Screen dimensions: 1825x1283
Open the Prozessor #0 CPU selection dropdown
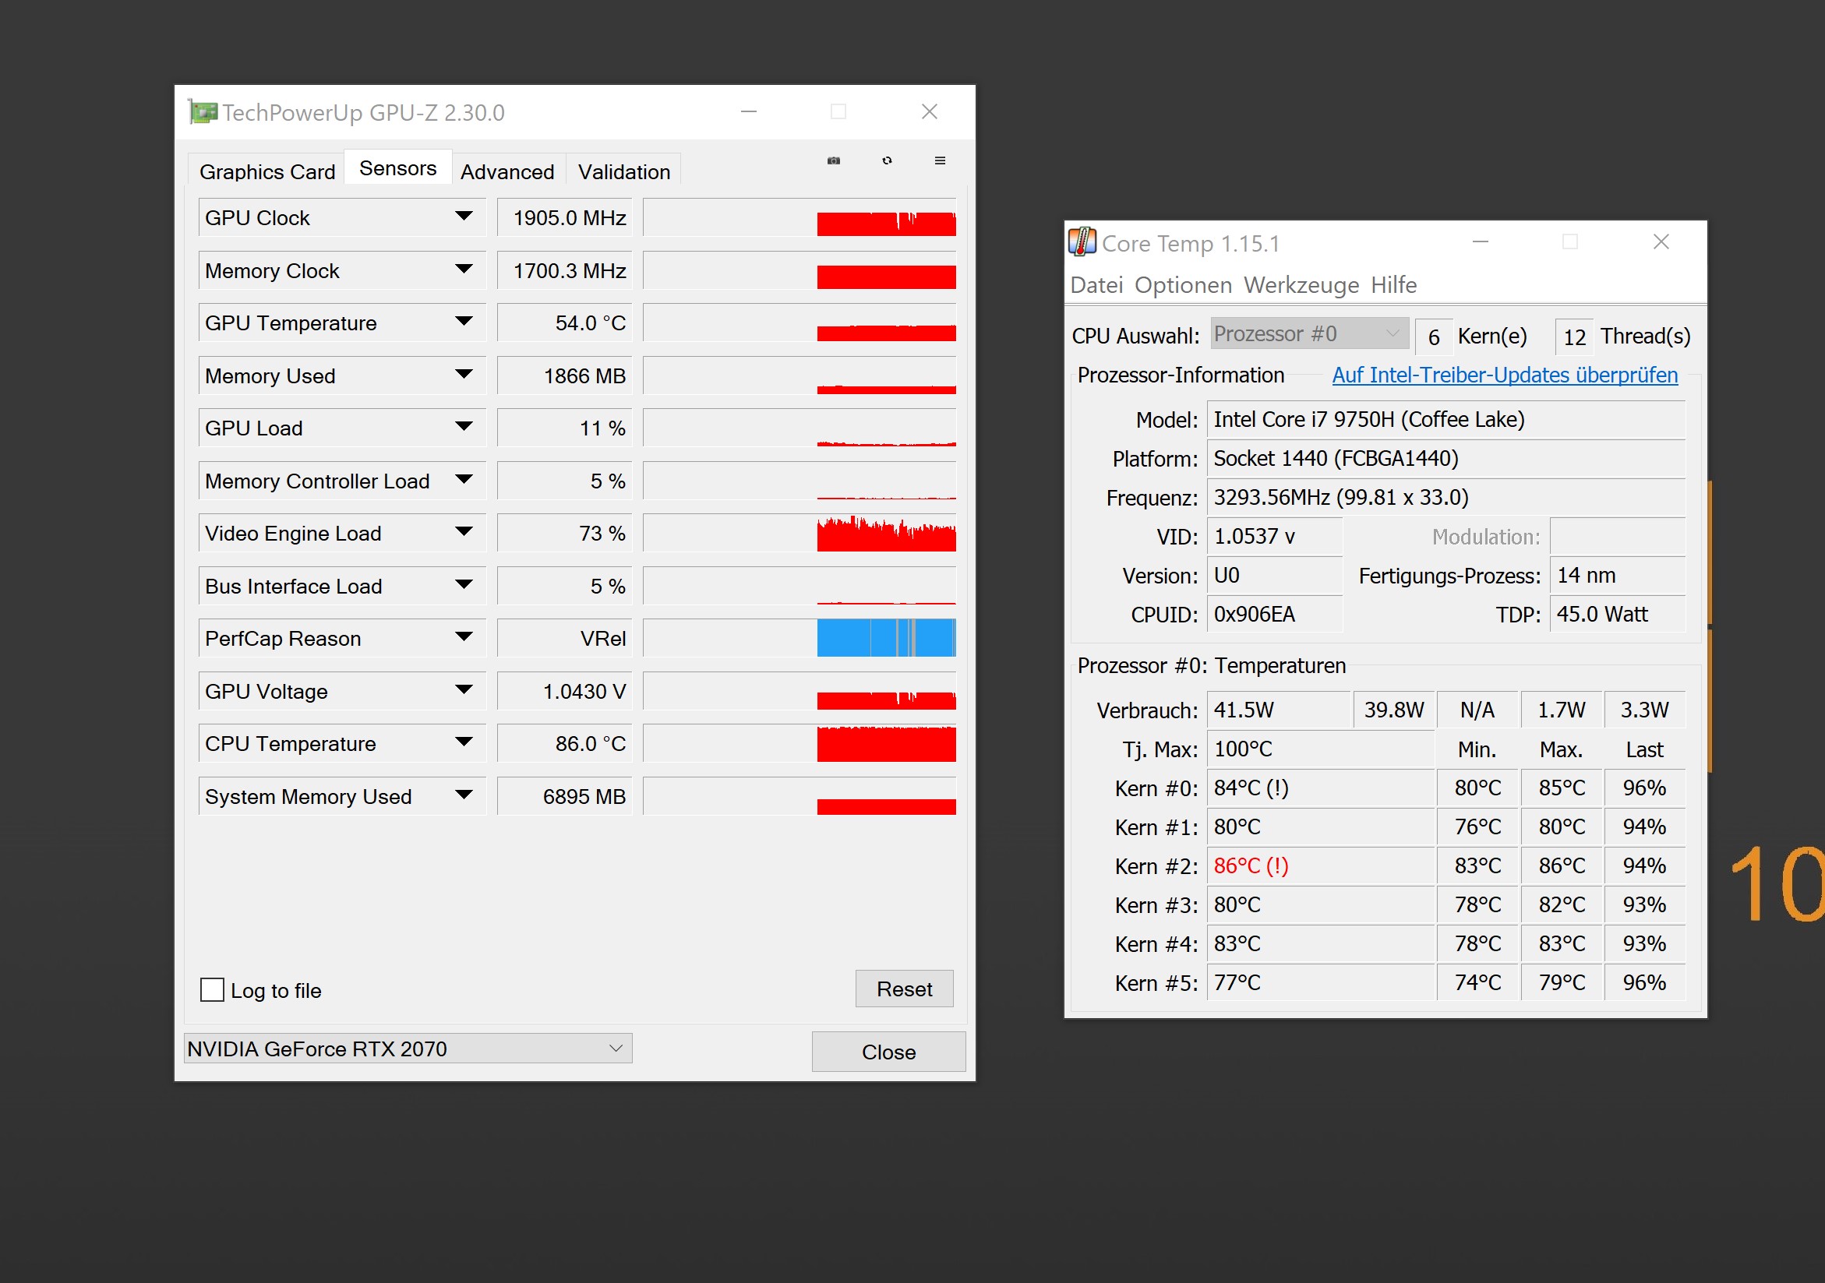point(1309,333)
